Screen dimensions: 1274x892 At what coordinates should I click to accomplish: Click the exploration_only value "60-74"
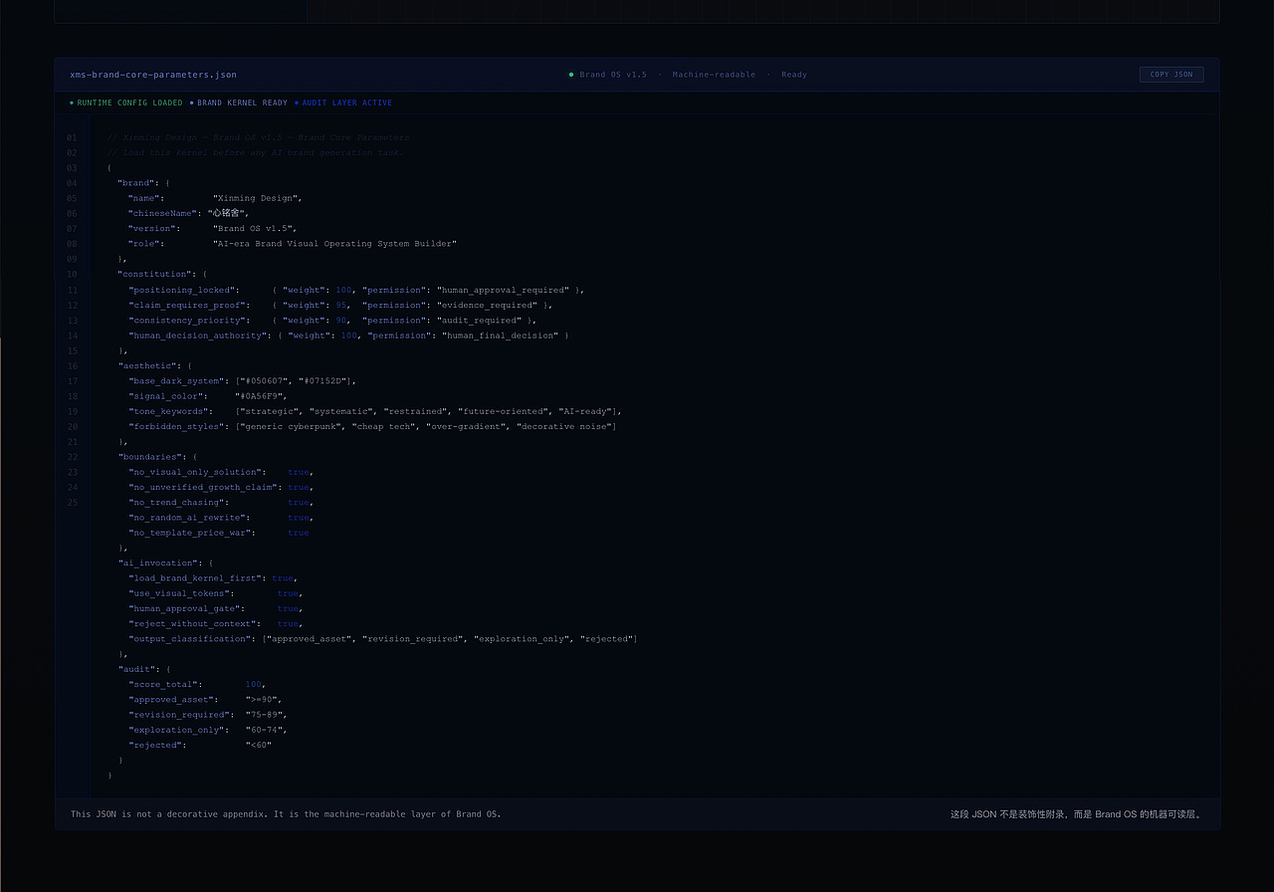(x=266, y=730)
